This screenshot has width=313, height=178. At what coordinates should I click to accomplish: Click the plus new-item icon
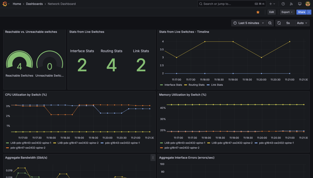coord(271,4)
